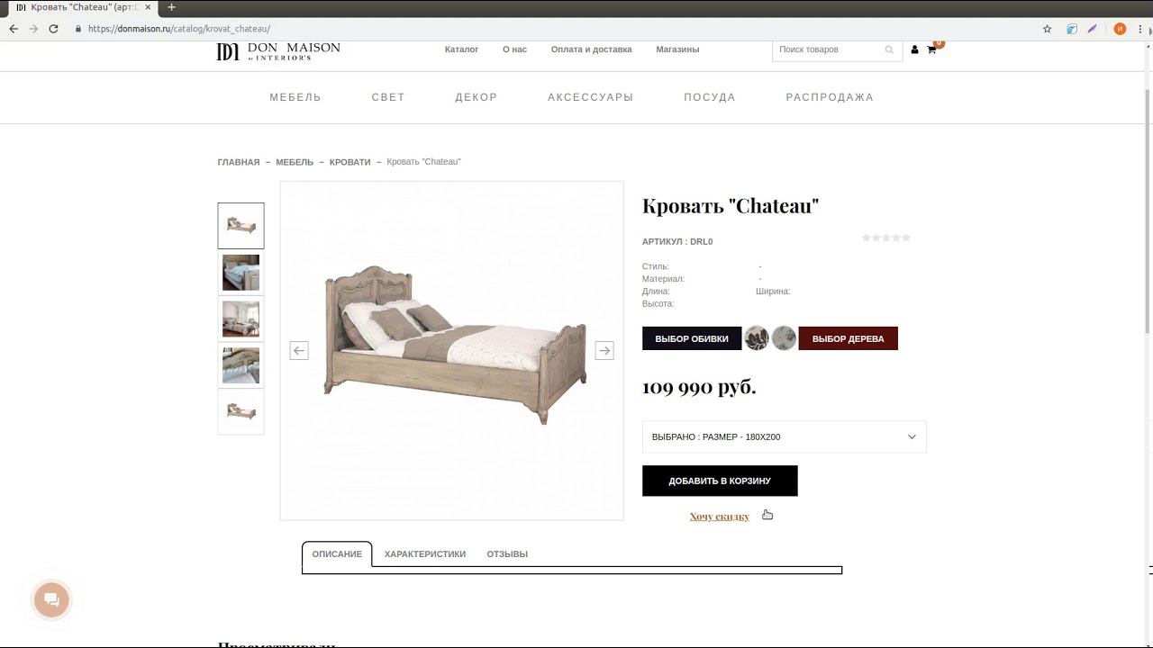
Task: Bookmark this page with the star icon
Action: pyautogui.click(x=1047, y=29)
